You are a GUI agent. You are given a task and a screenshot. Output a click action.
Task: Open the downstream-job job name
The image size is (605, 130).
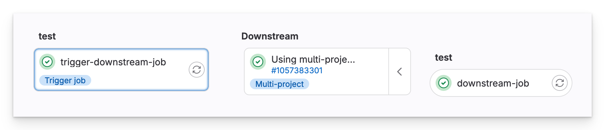(493, 83)
